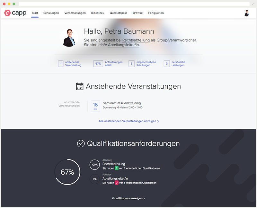Open the 67% Anforderungen erfüllt stat

(108, 64)
